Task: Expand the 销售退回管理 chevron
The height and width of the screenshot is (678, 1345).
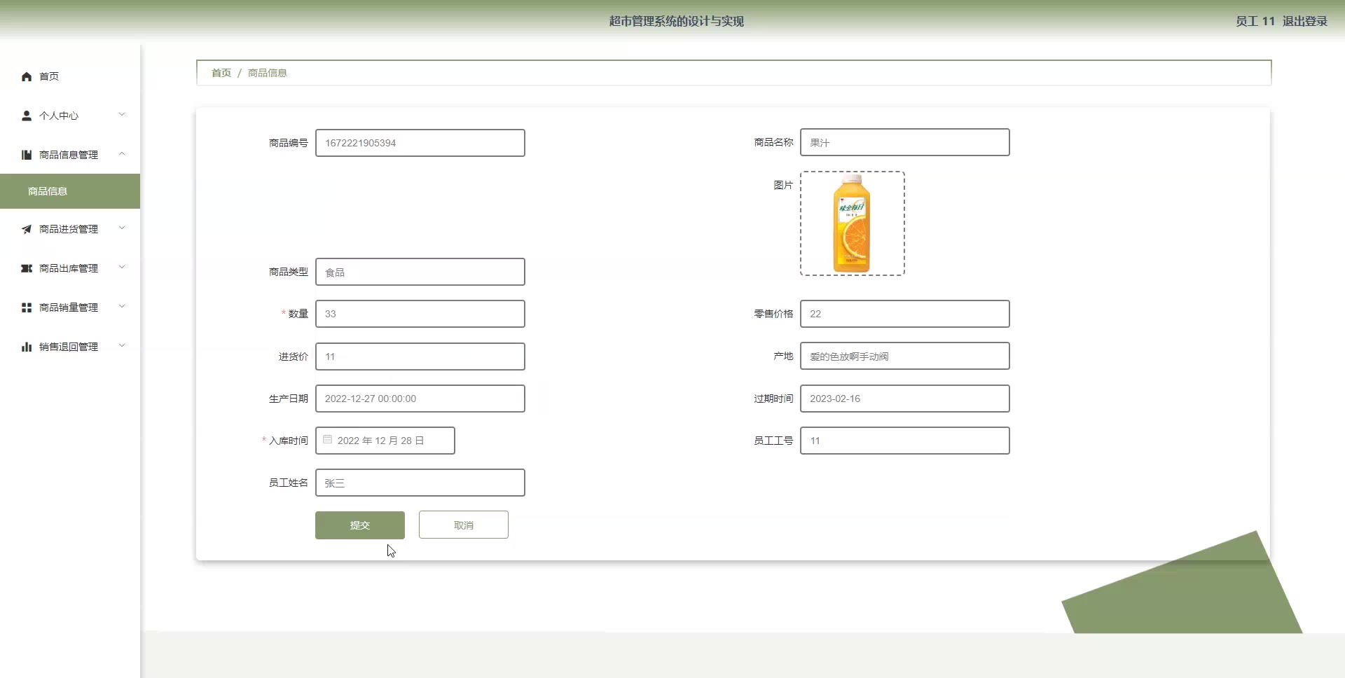Action: 122,346
